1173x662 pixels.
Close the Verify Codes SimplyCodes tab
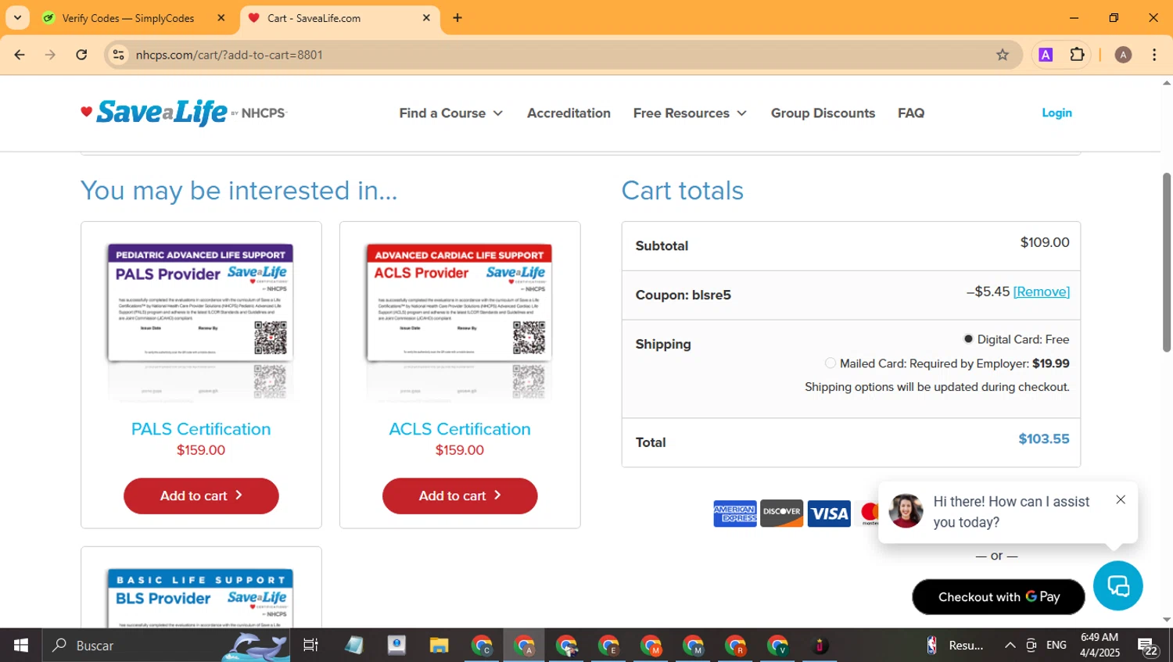tap(221, 18)
